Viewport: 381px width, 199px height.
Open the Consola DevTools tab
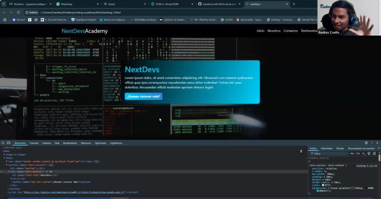(x=34, y=143)
